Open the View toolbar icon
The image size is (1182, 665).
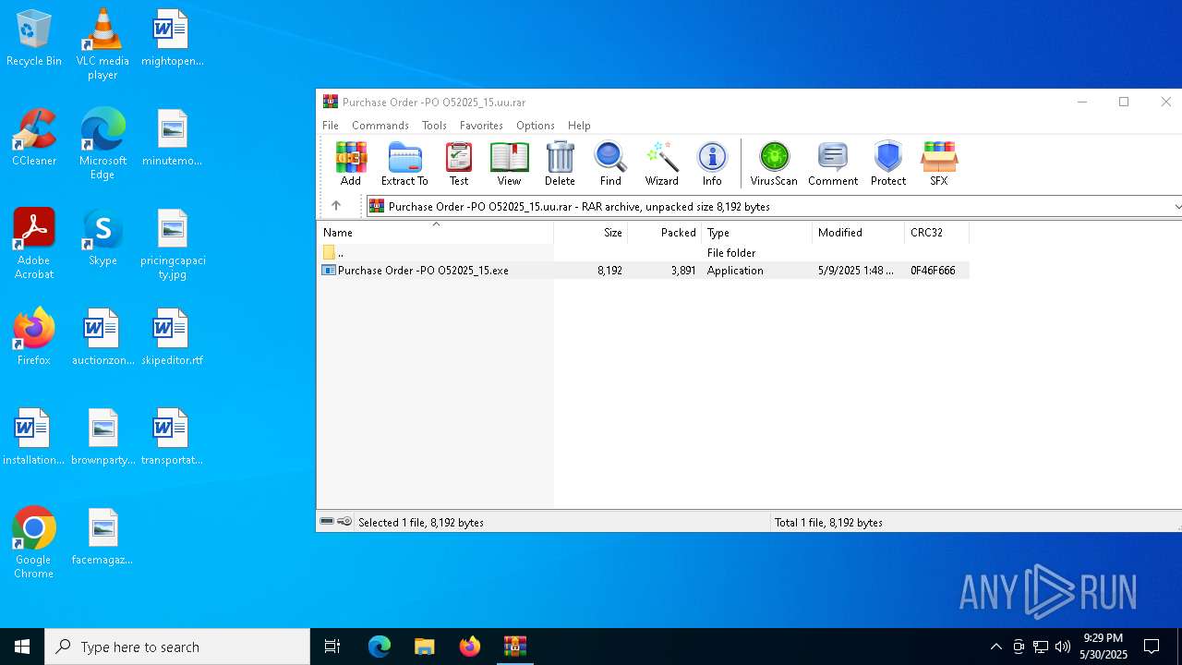[x=509, y=164]
